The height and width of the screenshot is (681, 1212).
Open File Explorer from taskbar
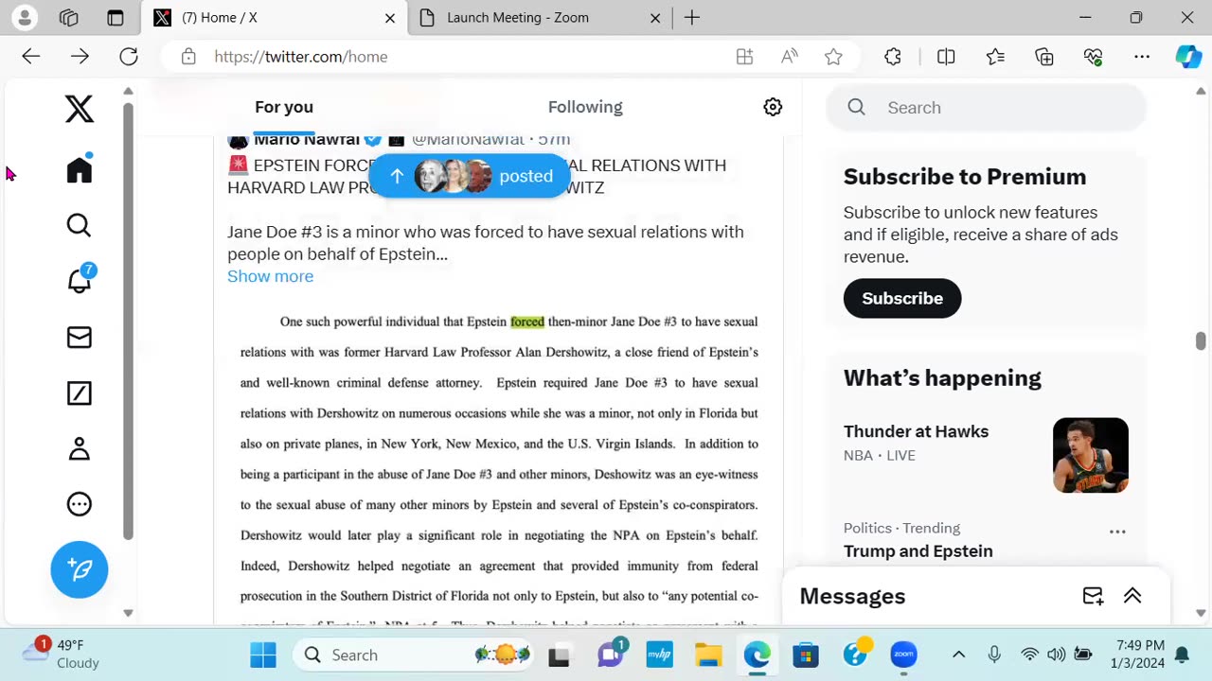coord(708,655)
